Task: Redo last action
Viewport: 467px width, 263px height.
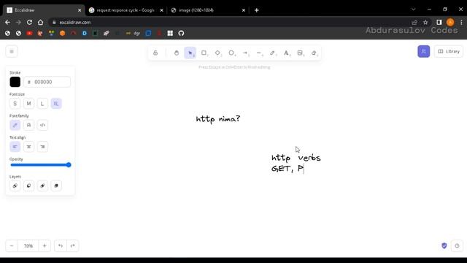Action: pos(73,245)
